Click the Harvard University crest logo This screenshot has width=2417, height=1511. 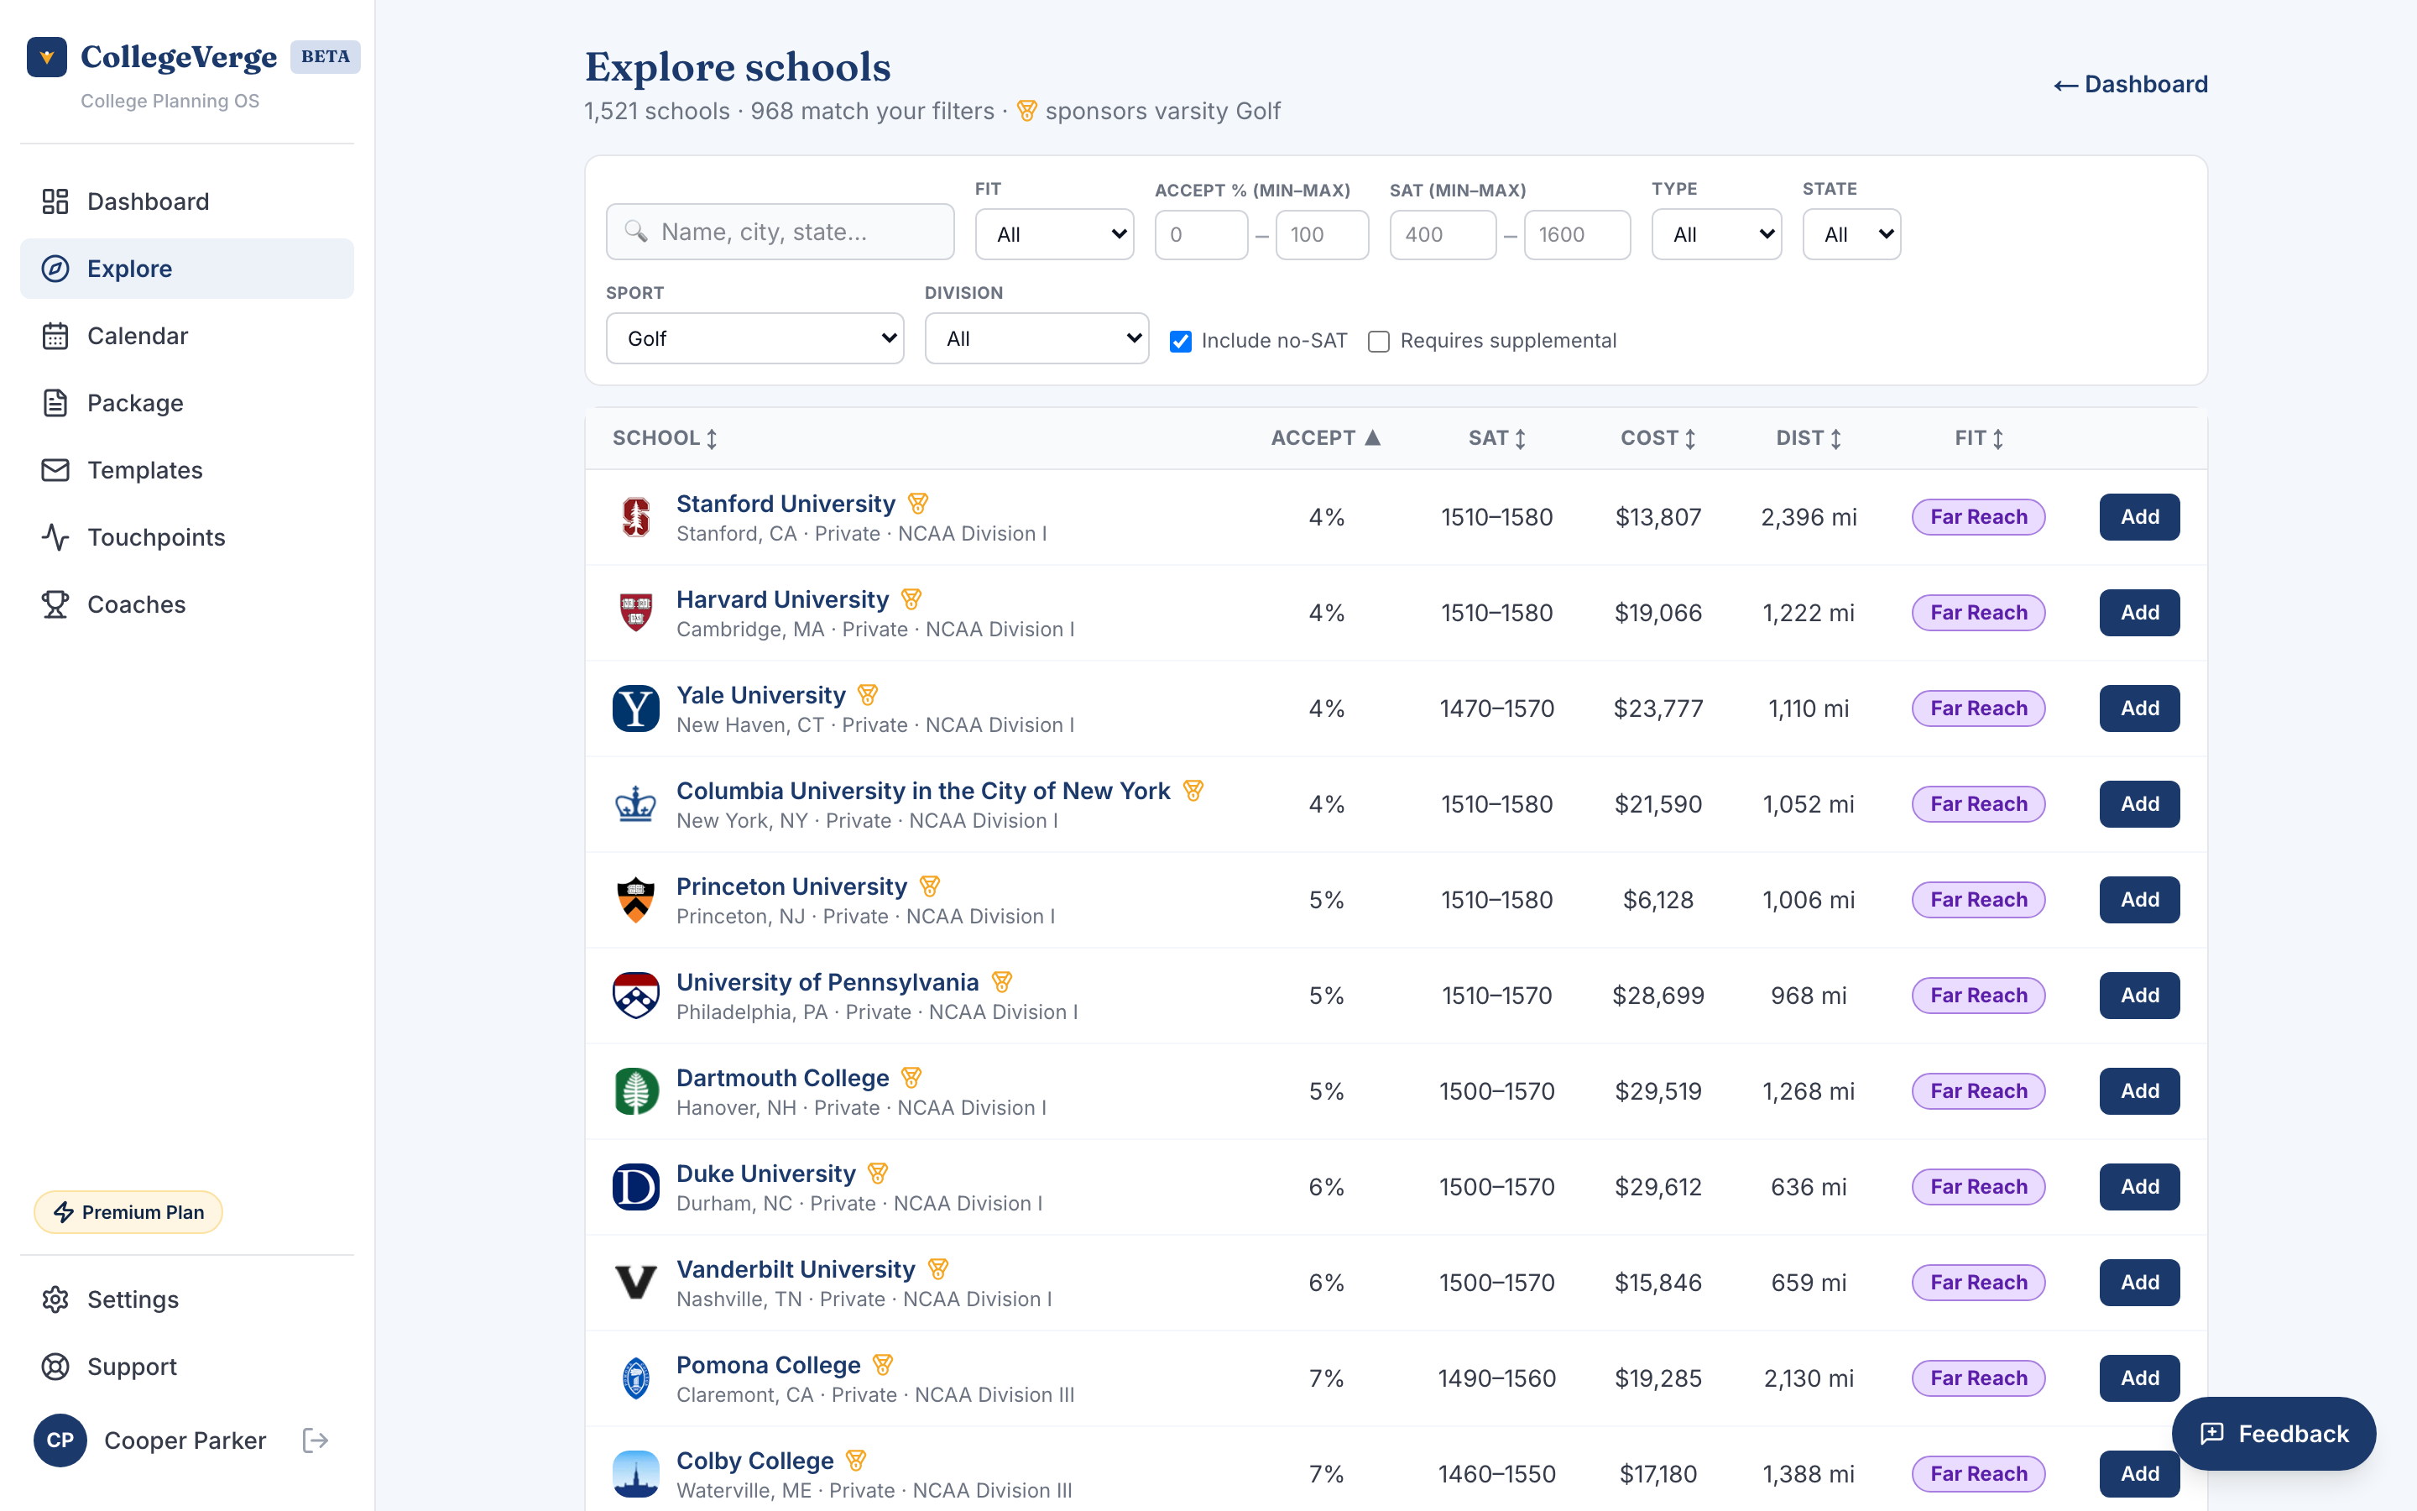pos(635,613)
